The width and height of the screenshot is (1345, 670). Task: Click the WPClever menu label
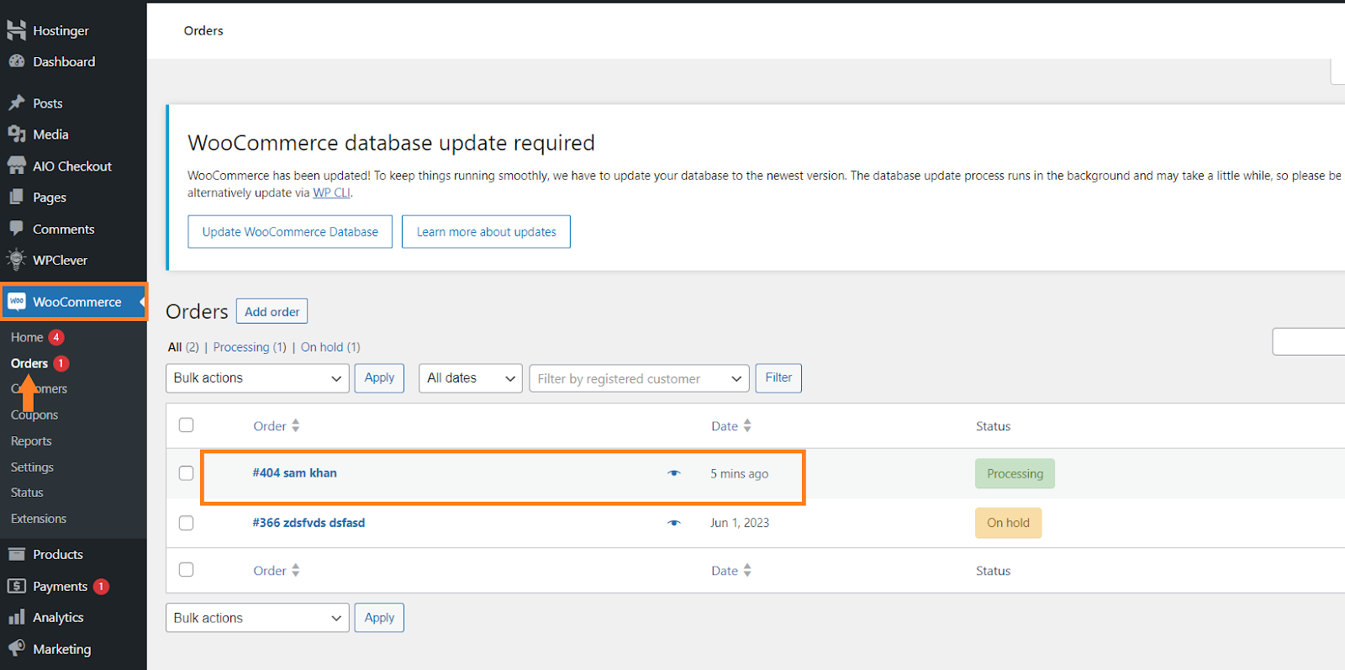coord(60,261)
